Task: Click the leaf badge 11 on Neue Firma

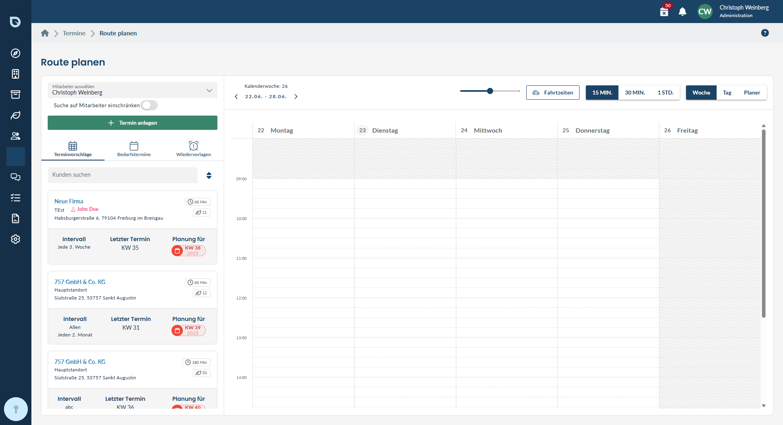Action: pyautogui.click(x=202, y=212)
